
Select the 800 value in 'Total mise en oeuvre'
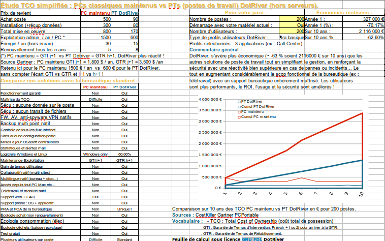coord(96,31)
